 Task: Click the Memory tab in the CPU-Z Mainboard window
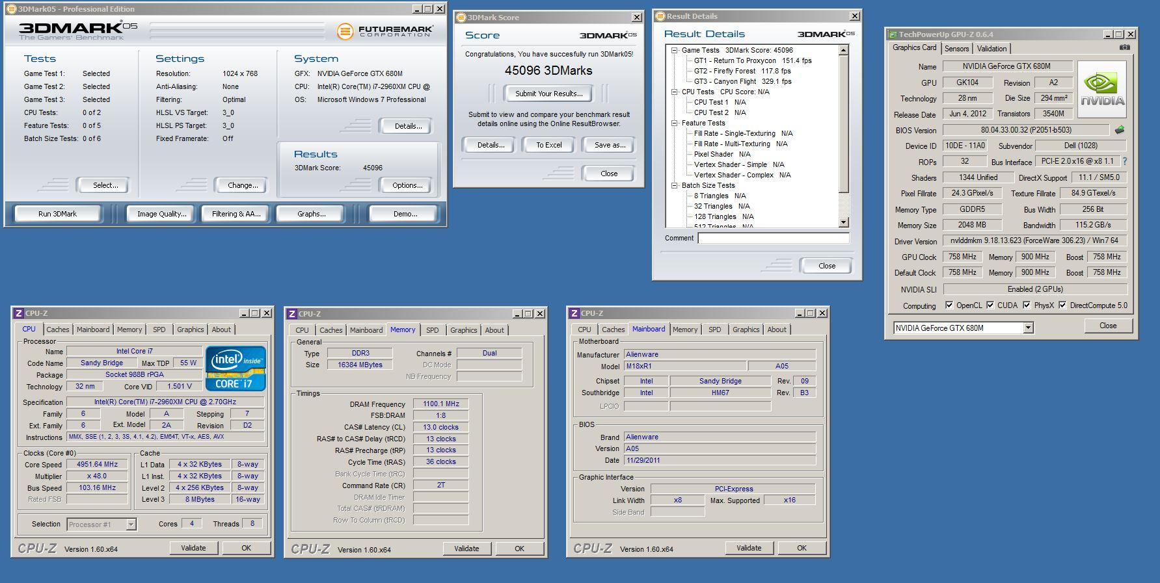coord(685,330)
